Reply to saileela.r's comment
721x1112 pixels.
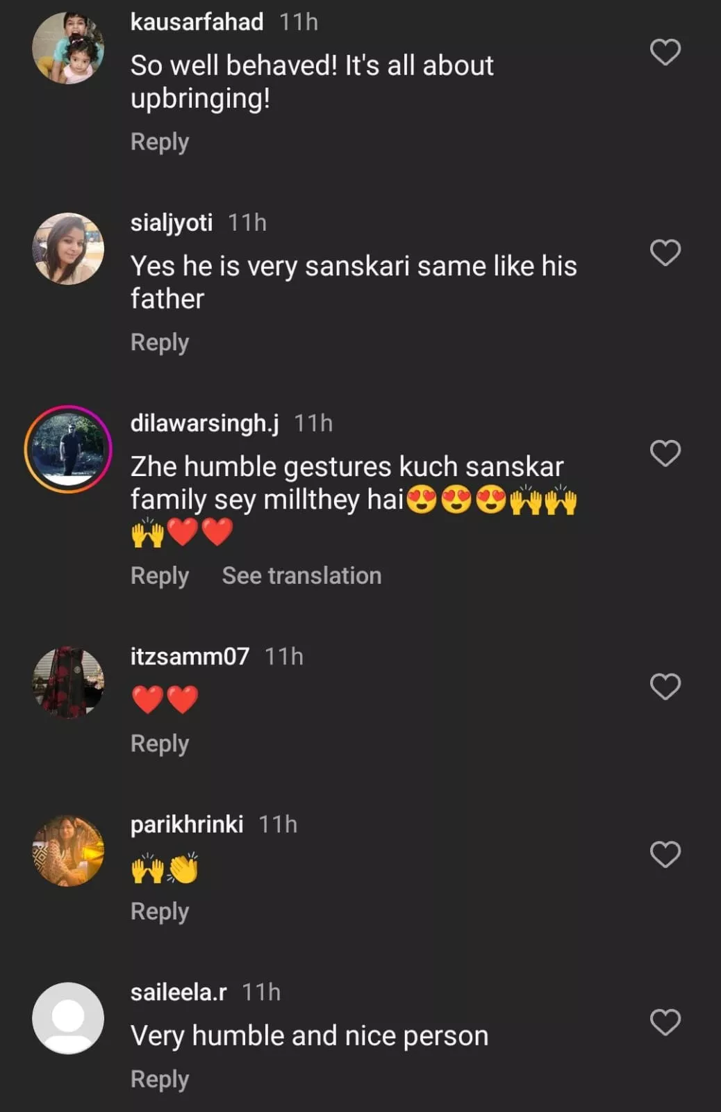point(160,1079)
